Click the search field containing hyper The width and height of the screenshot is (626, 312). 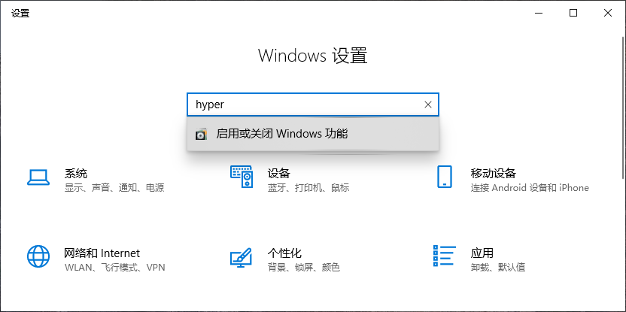313,105
